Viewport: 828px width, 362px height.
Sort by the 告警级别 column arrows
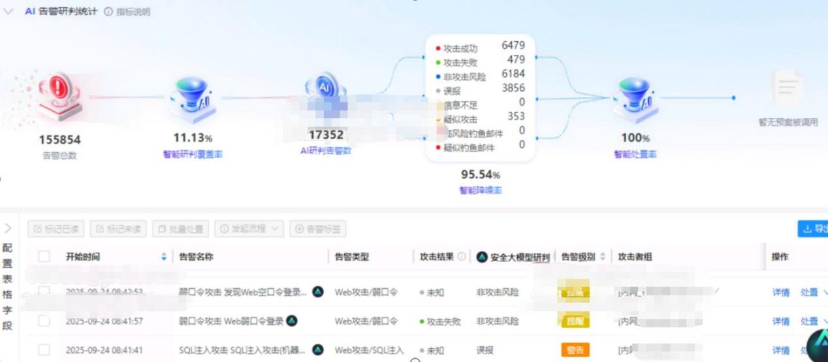pos(603,257)
